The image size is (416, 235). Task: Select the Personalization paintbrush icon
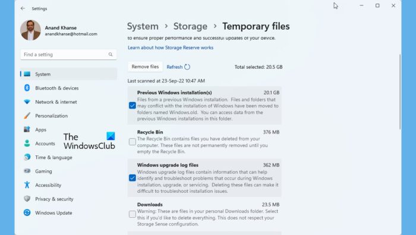pyautogui.click(x=27, y=116)
